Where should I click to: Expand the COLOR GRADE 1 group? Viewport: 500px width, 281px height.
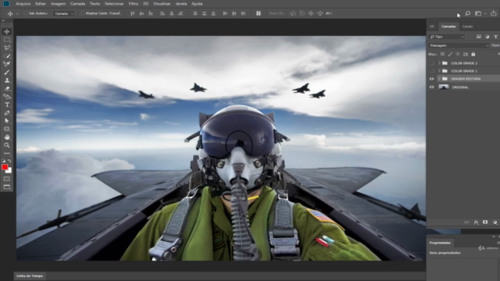(439, 71)
